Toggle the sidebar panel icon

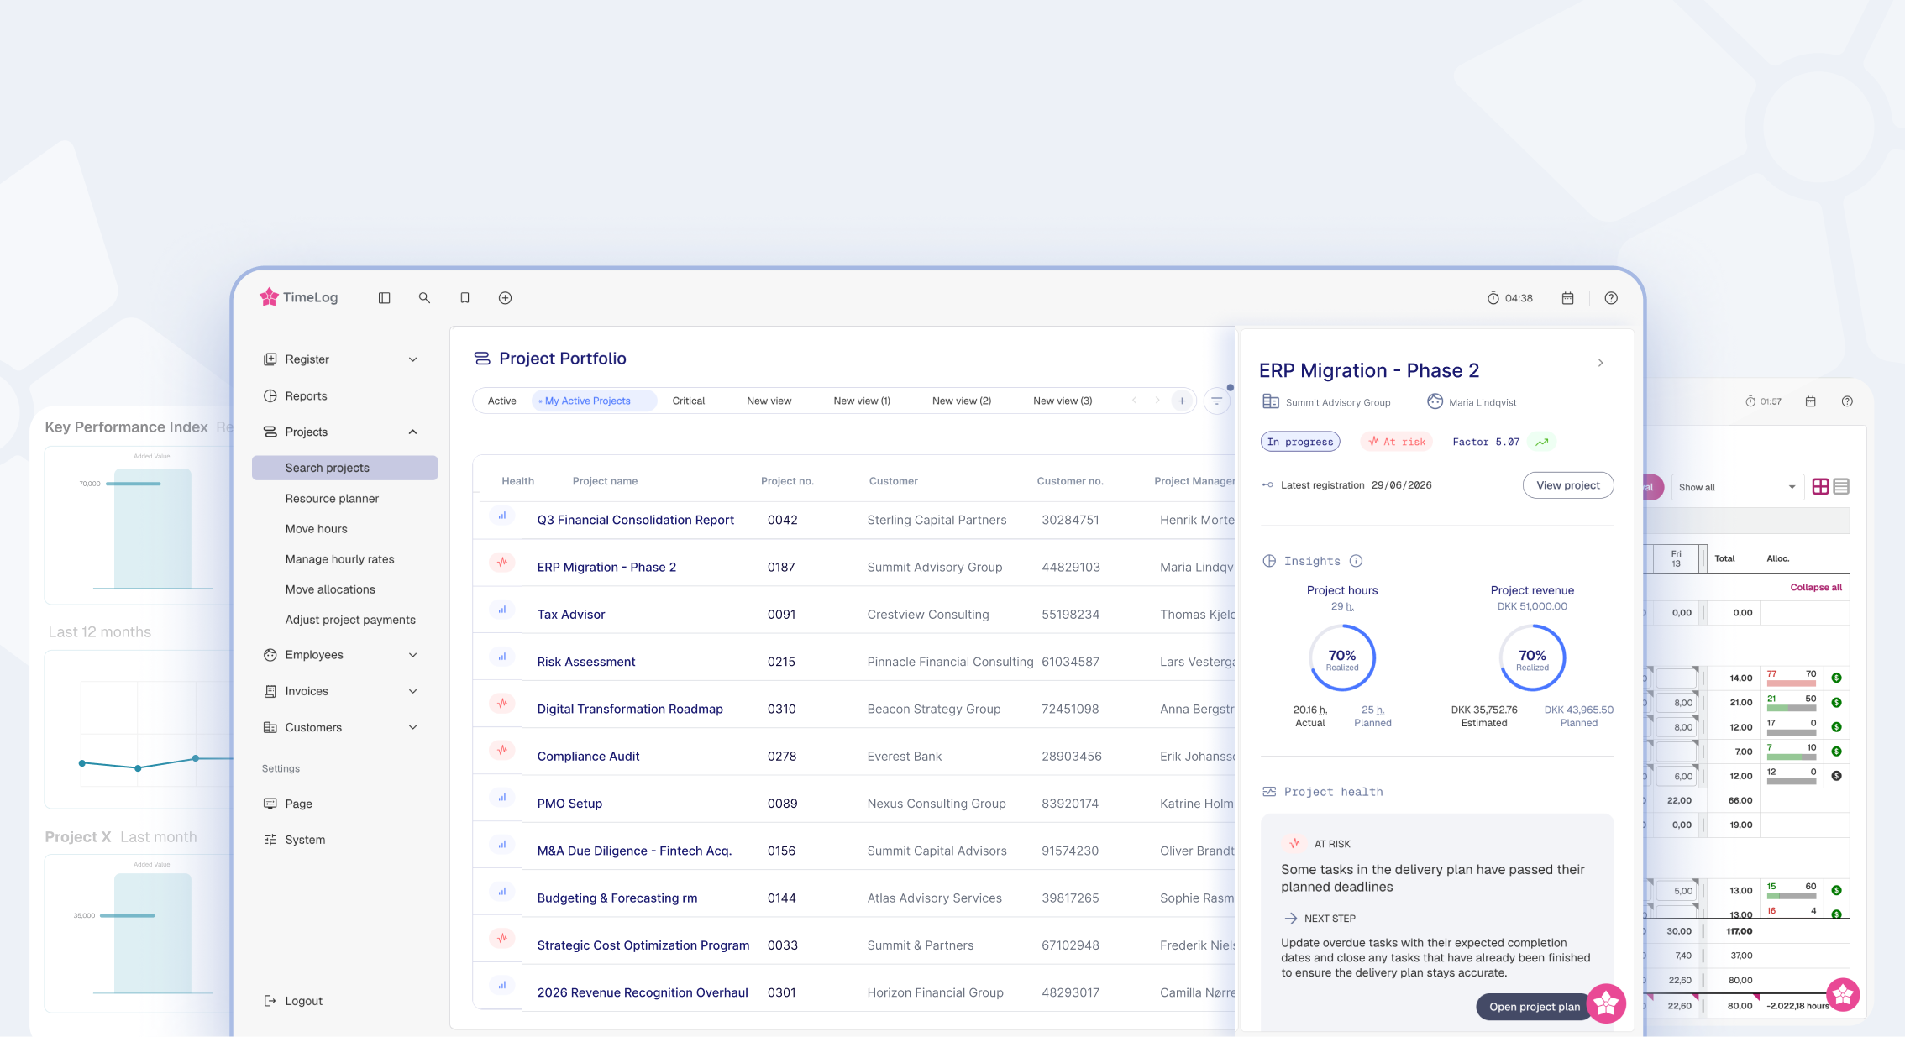point(384,298)
